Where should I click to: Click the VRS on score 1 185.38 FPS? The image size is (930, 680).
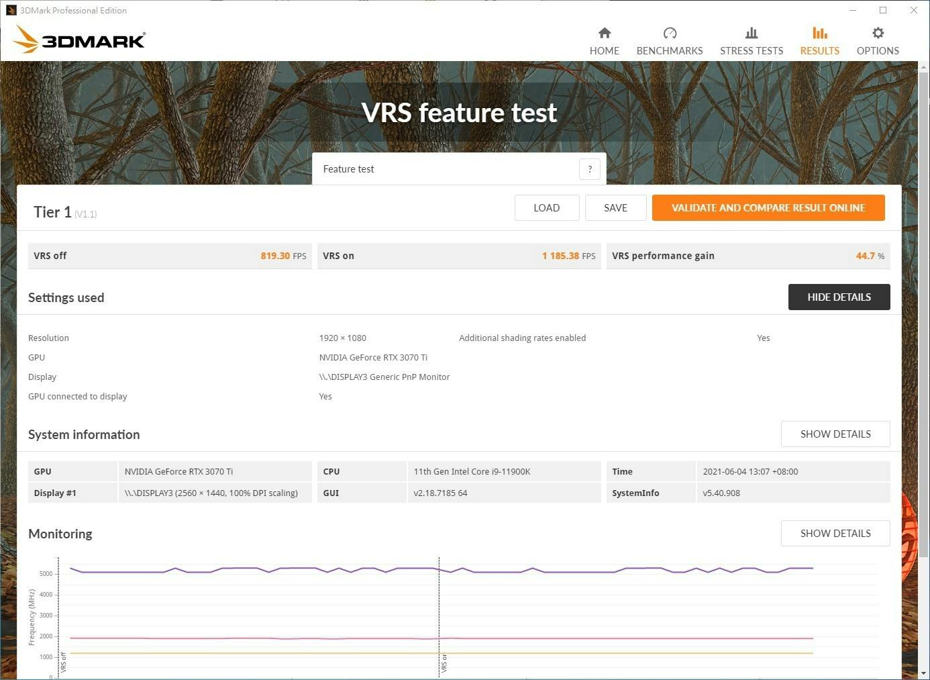click(568, 256)
